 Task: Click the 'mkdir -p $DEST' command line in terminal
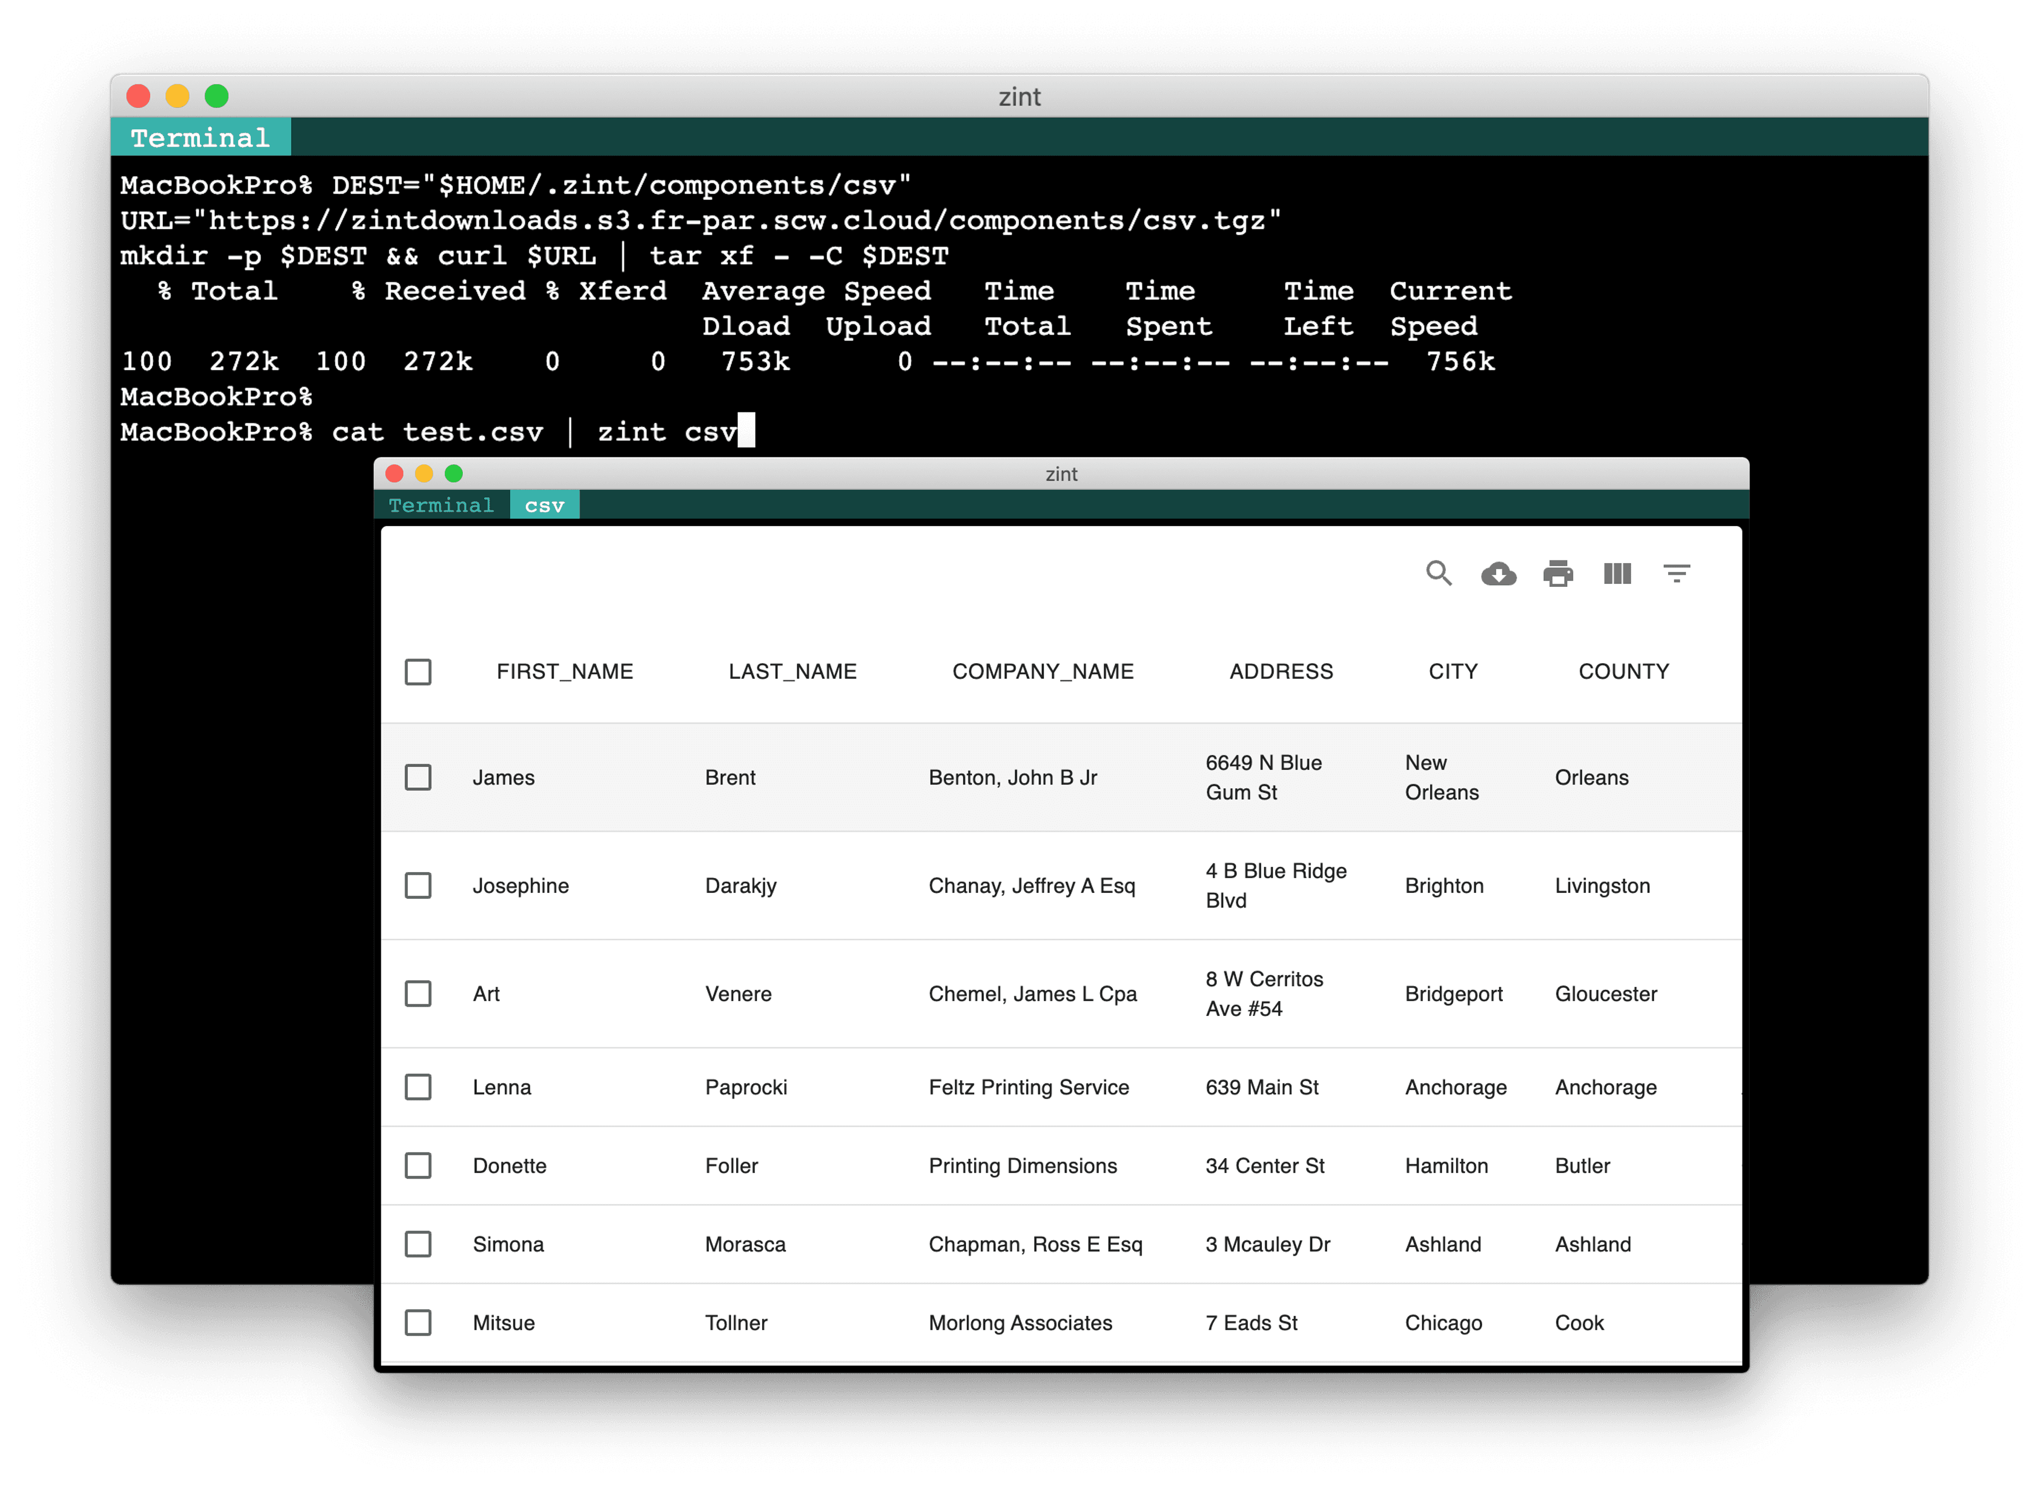[535, 255]
